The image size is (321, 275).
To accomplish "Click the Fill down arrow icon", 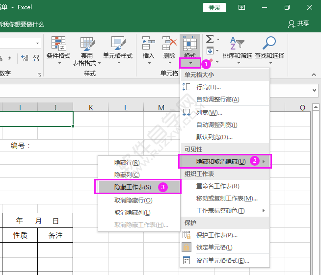I will (210, 50).
